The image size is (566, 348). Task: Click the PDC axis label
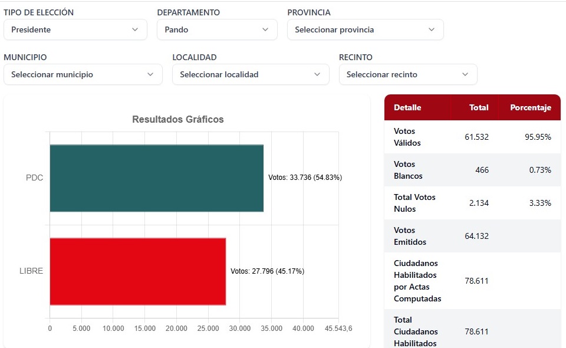coord(35,178)
